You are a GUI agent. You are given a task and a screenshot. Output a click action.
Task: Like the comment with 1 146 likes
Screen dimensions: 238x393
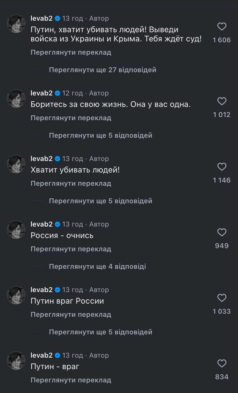click(222, 167)
